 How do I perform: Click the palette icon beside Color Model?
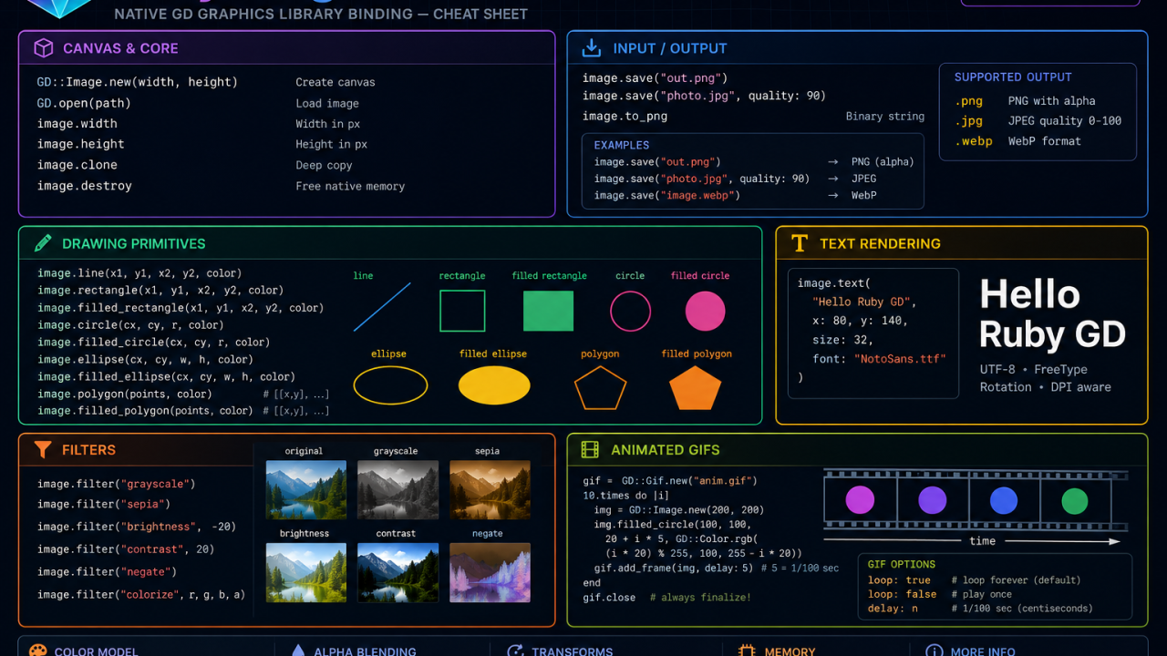click(x=37, y=651)
